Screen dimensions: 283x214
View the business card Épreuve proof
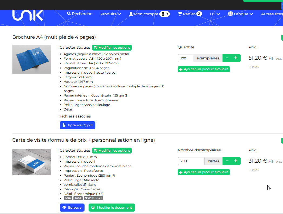tap(72, 208)
